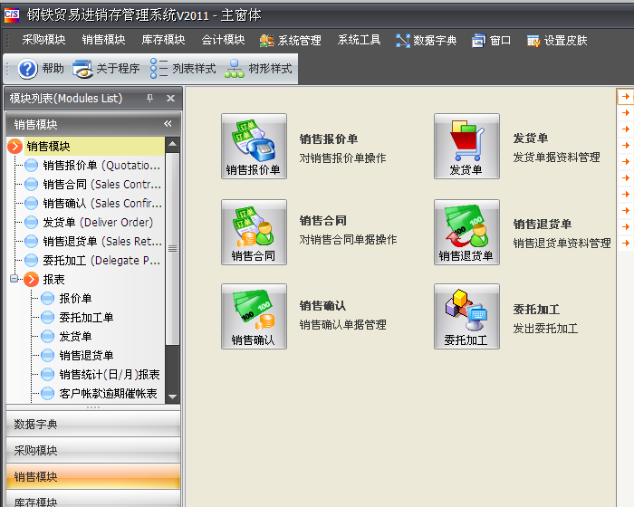The height and width of the screenshot is (507, 634).
Task: Collapse the 报表 tree node
Action: point(14,280)
